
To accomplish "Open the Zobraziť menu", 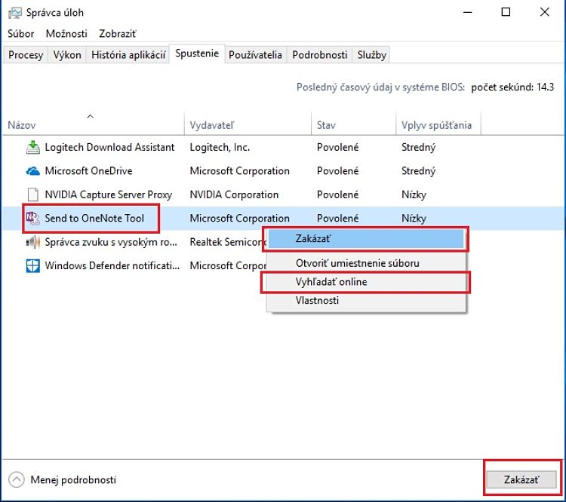I will [x=118, y=33].
